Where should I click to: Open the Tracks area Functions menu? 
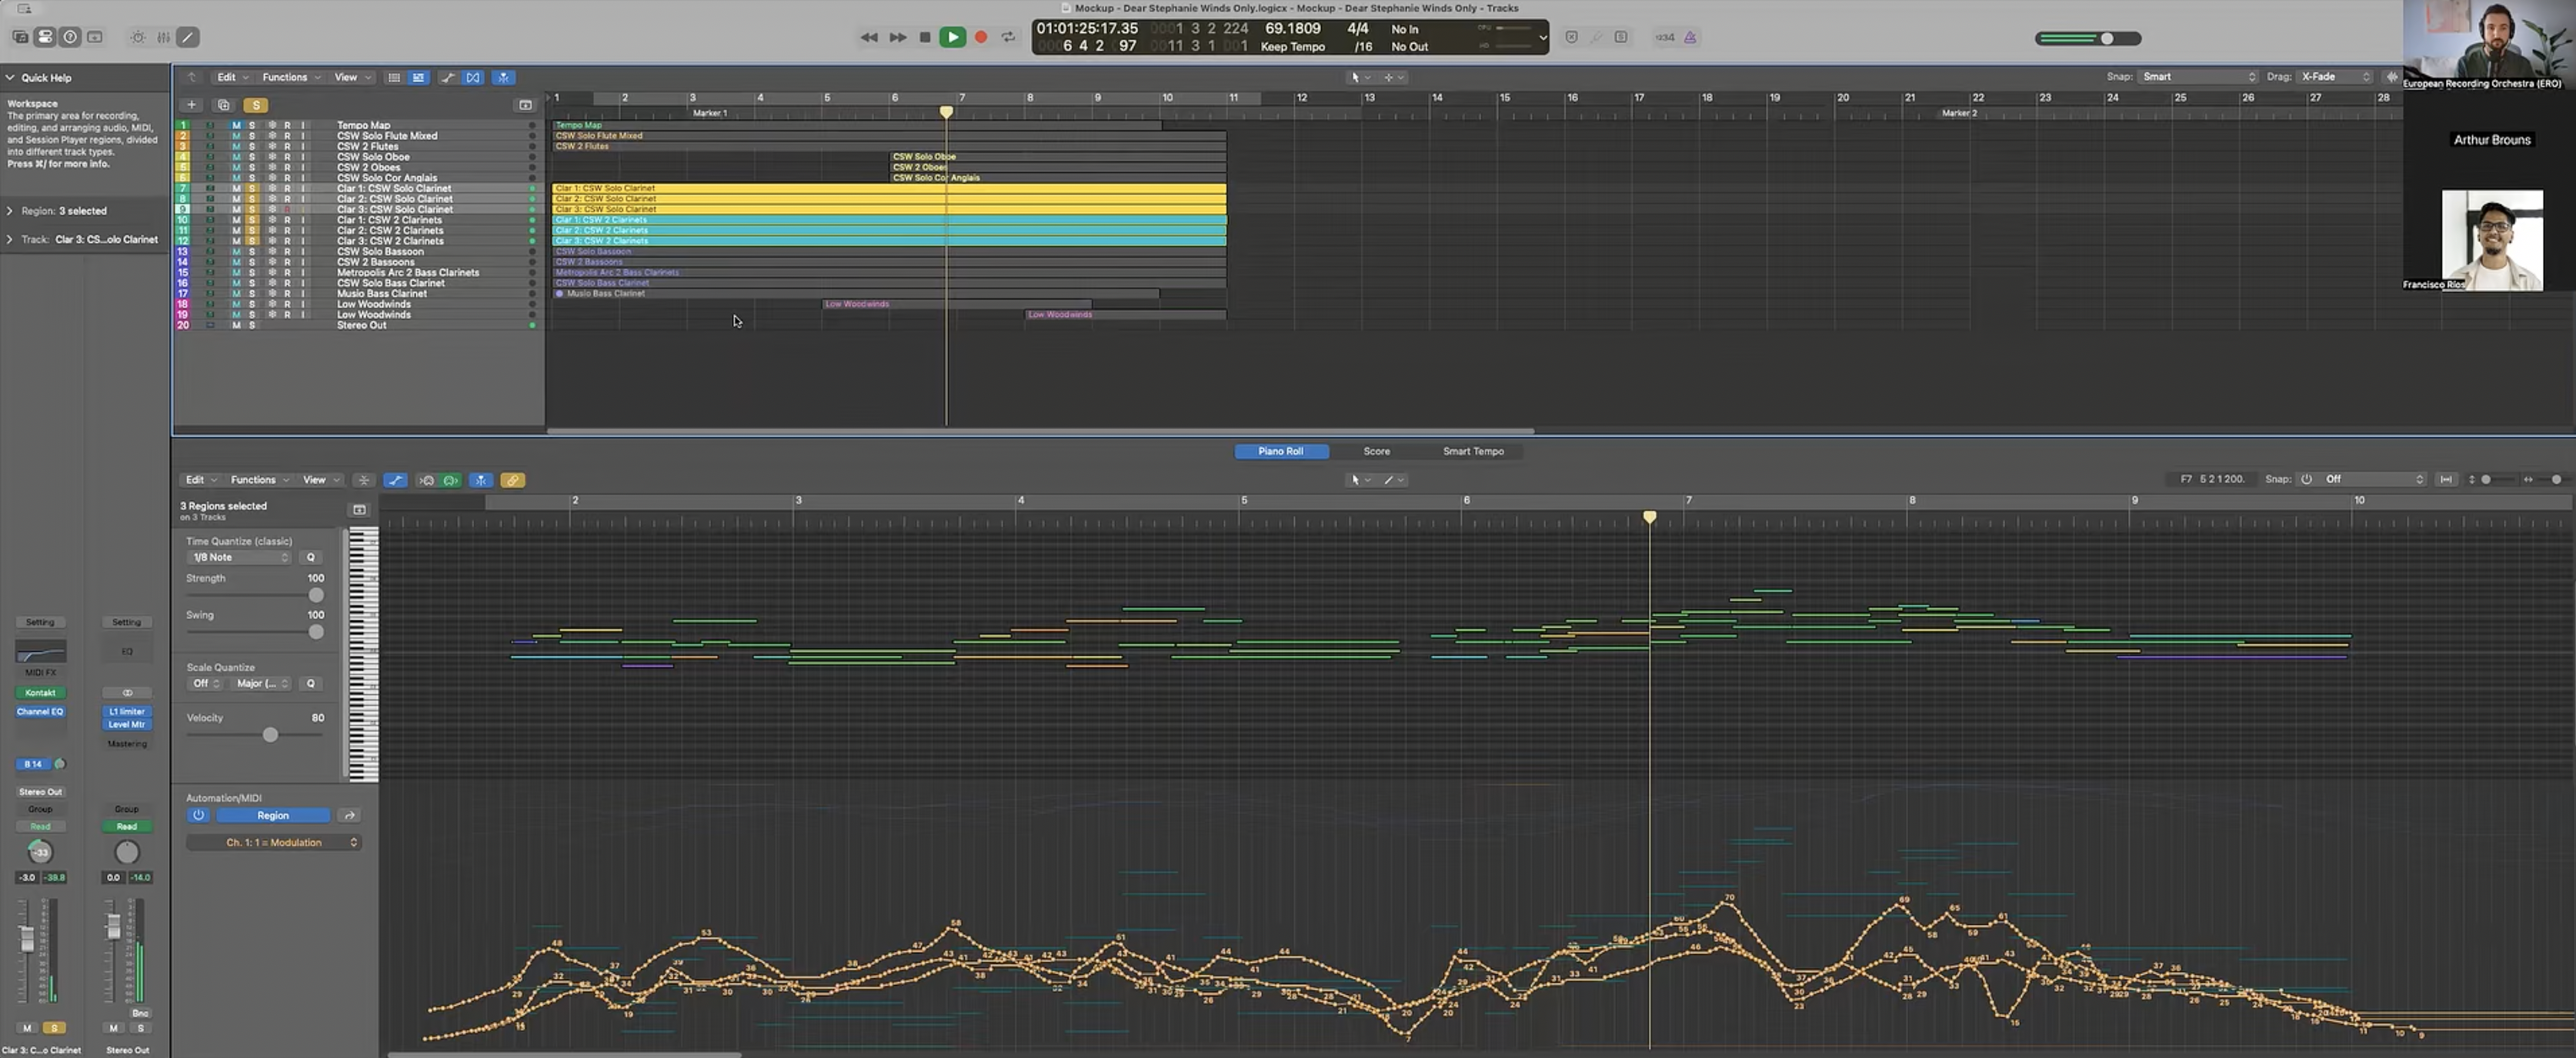(x=291, y=77)
